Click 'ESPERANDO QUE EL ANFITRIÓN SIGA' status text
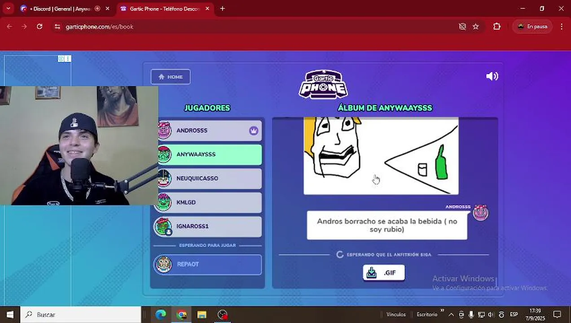Image resolution: width=571 pixels, height=323 pixels. [x=389, y=254]
